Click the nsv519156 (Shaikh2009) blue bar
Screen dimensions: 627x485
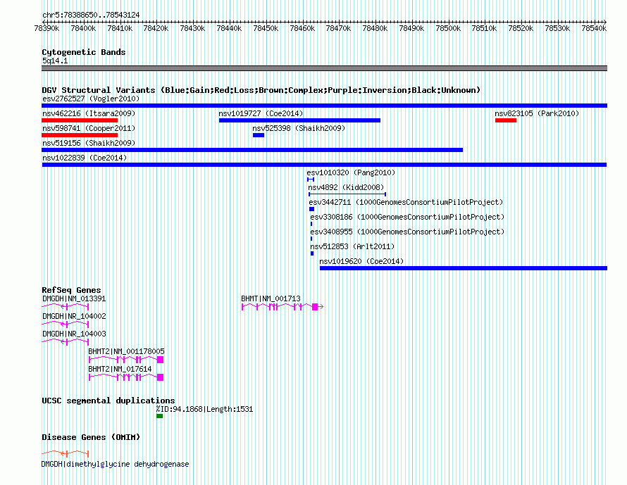tap(252, 150)
